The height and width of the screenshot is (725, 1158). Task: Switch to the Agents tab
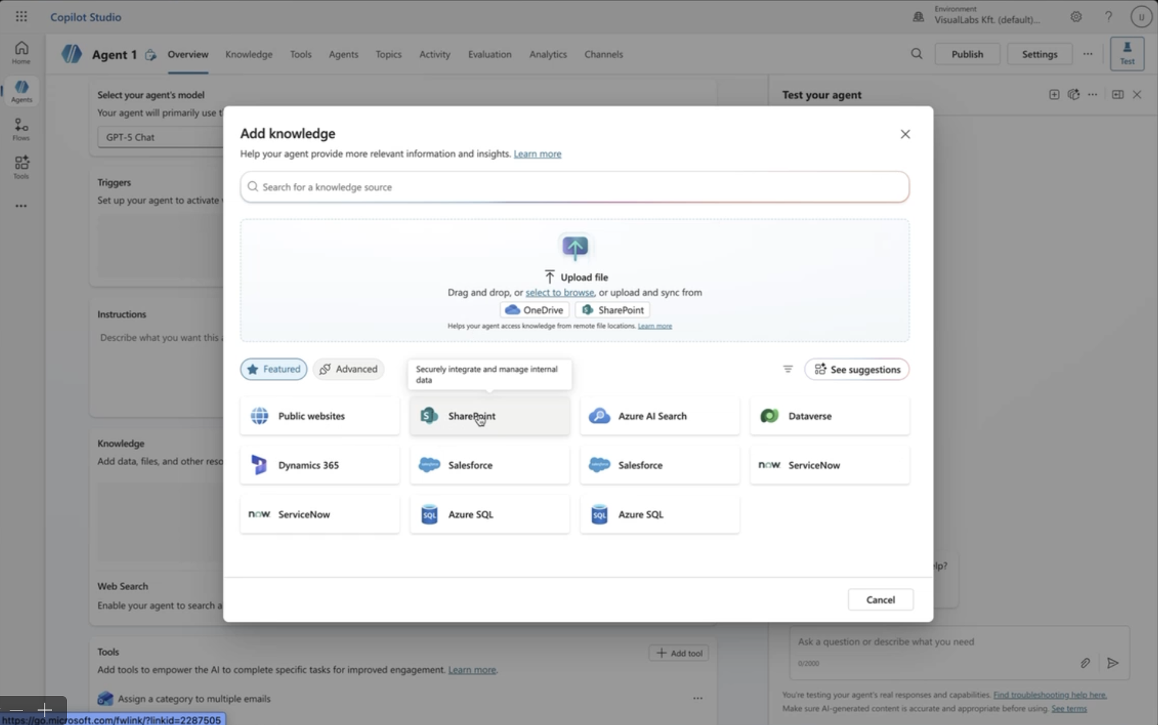344,54
